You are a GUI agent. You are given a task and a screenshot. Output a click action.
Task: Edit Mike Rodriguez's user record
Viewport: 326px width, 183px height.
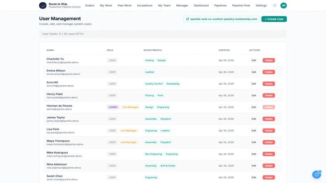pos(254,154)
